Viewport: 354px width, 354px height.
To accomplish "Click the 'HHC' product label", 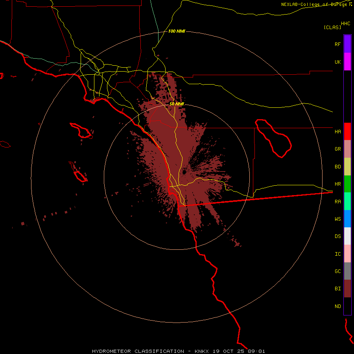I will point(346,24).
